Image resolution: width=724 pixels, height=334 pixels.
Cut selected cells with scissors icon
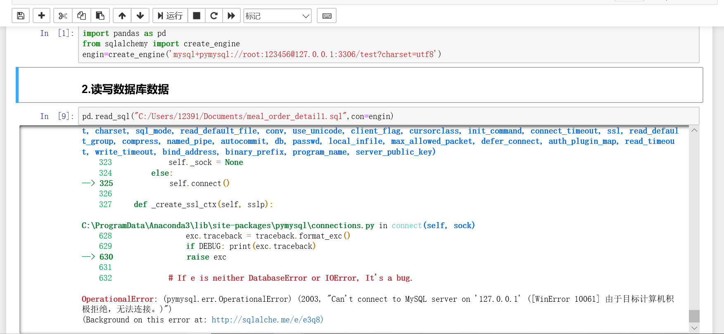click(x=63, y=16)
